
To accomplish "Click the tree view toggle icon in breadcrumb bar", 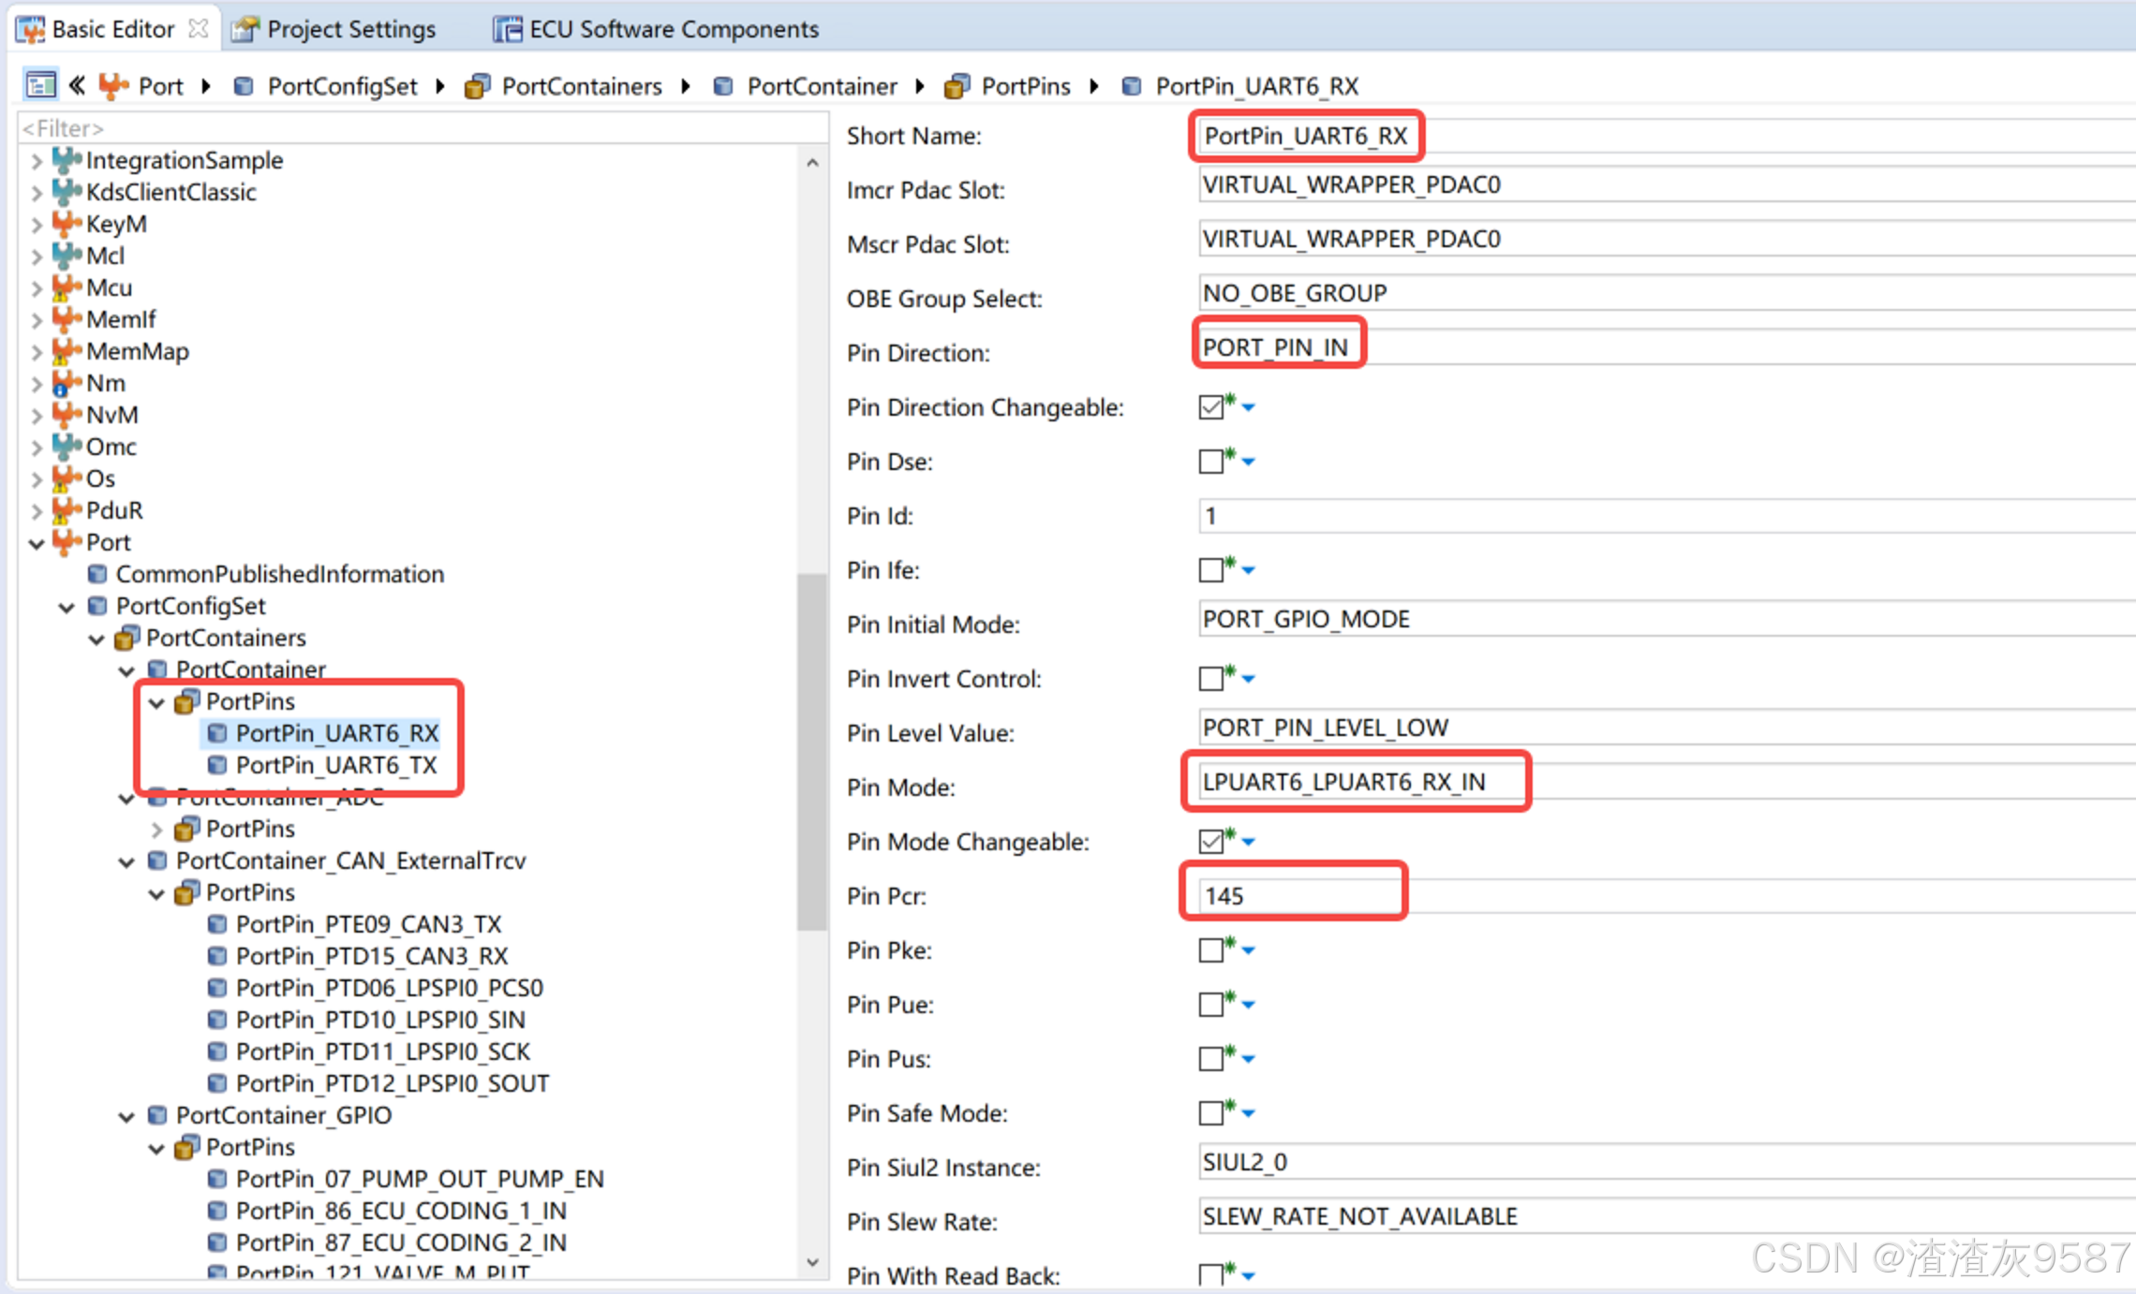I will [40, 85].
